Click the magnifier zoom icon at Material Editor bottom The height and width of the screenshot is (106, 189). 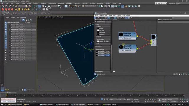coord(182,74)
